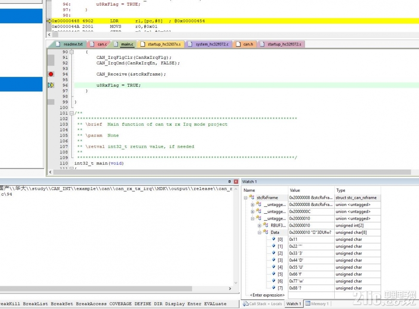The image size is (419, 309).
Task: Click the file icon on the system_hc32f072.c tab
Action: [190, 44]
